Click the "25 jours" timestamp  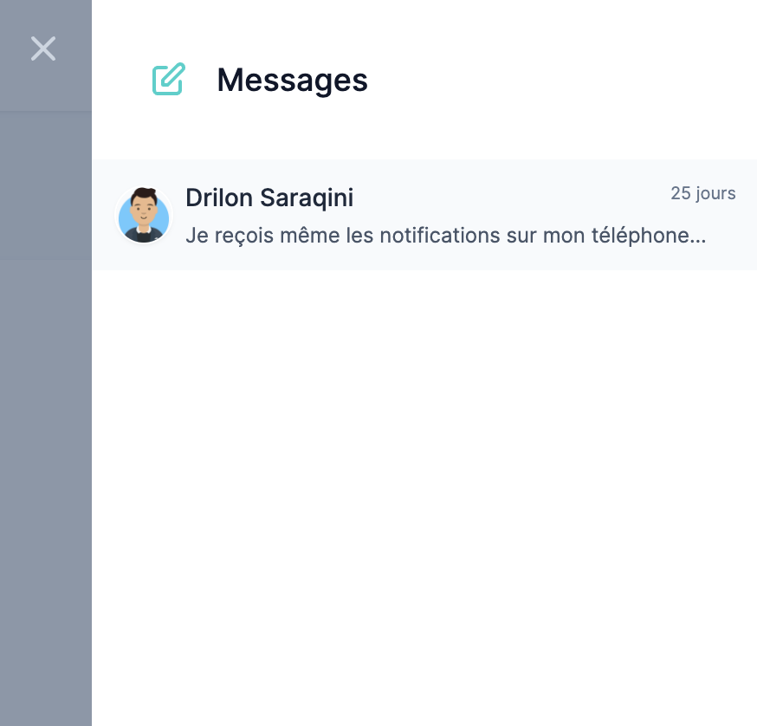pos(702,193)
